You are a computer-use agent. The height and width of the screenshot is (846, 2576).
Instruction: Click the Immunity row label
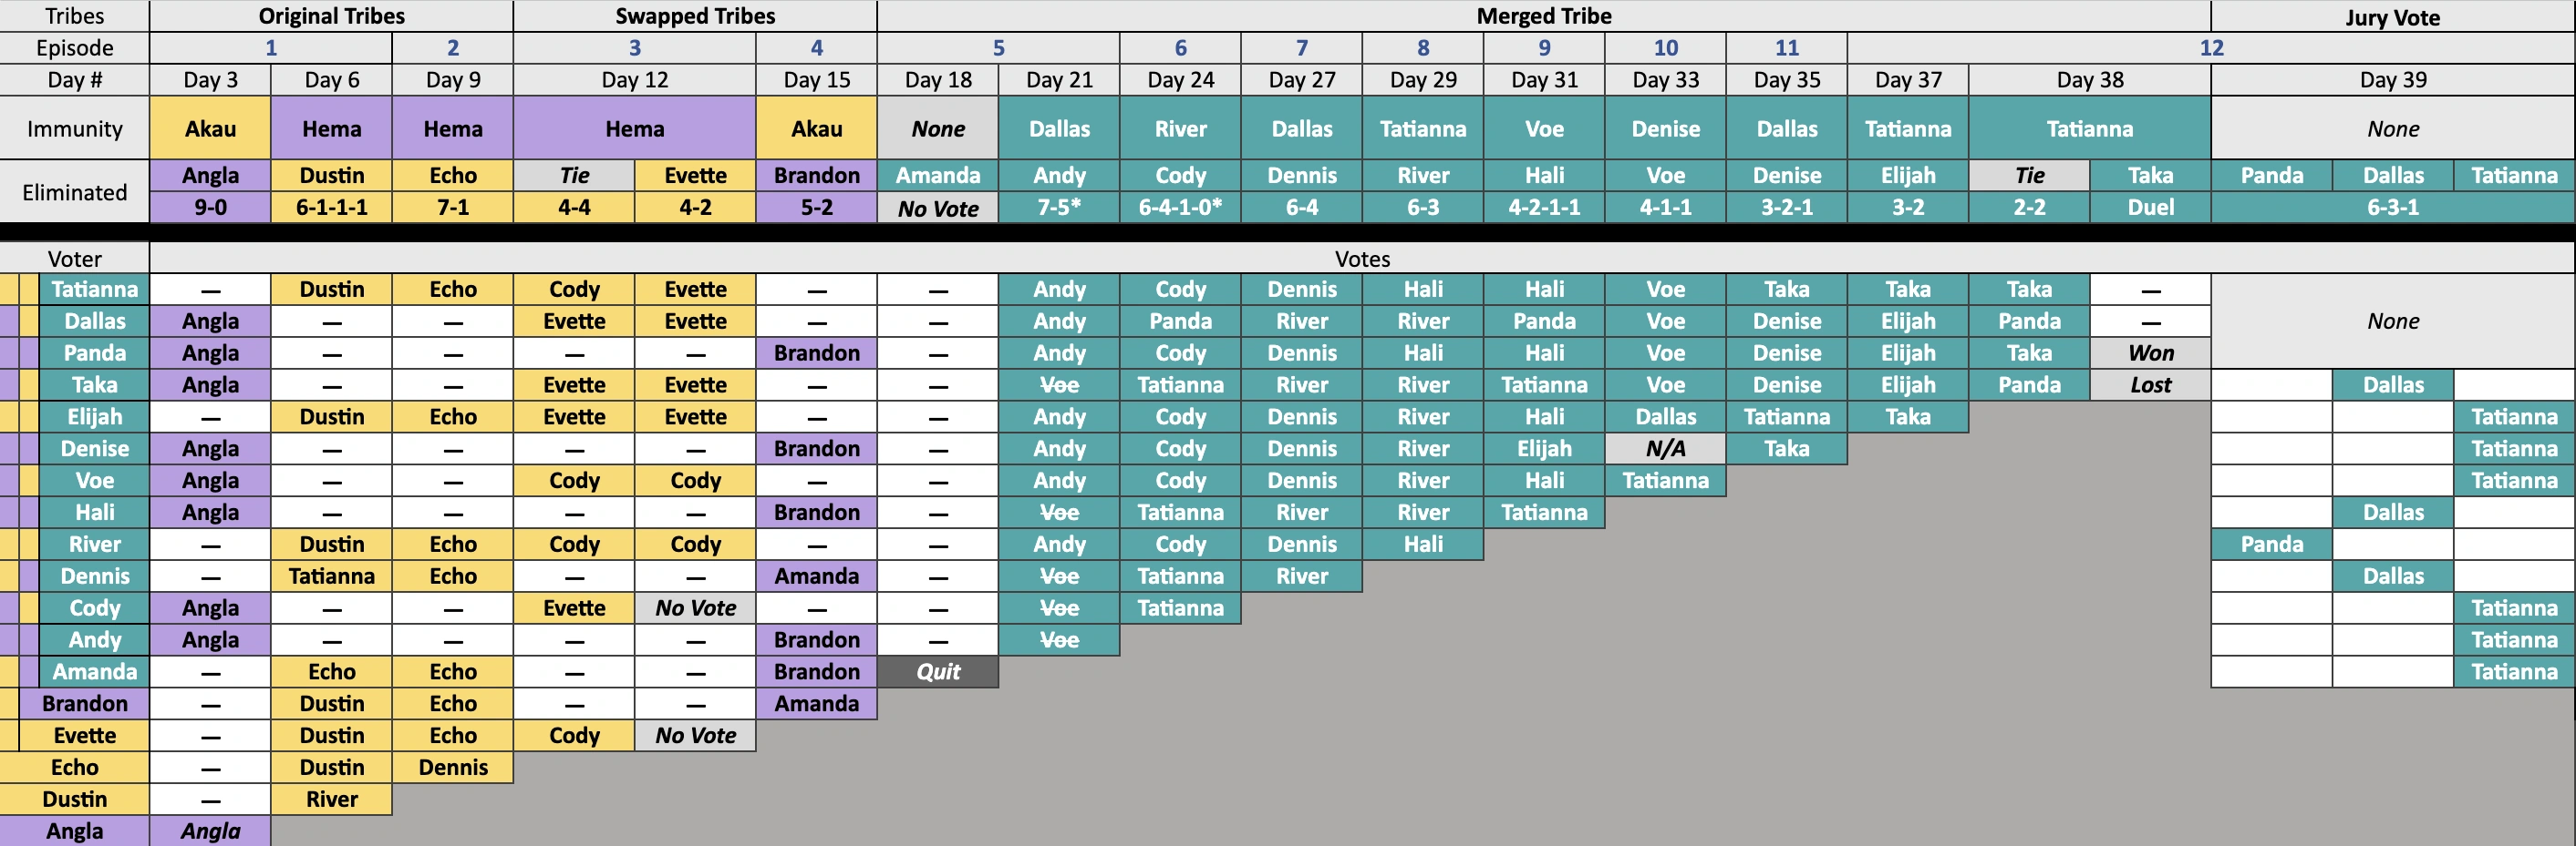[x=75, y=128]
